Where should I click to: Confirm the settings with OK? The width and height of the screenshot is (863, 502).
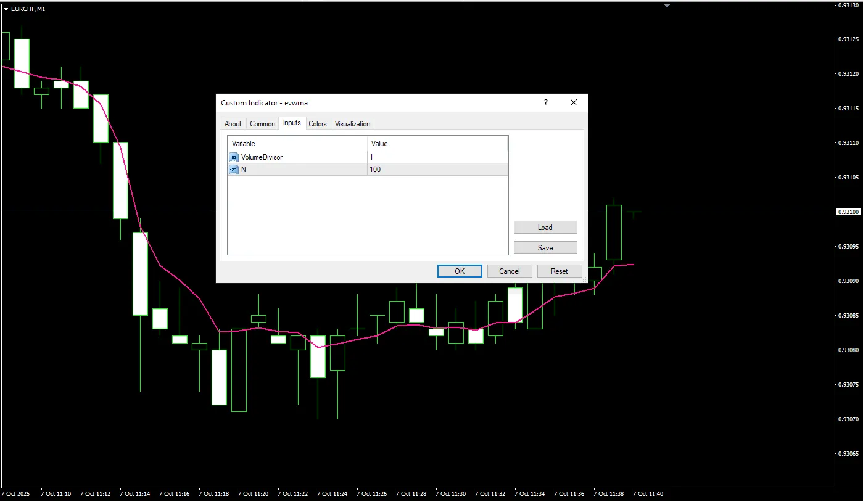coord(460,271)
